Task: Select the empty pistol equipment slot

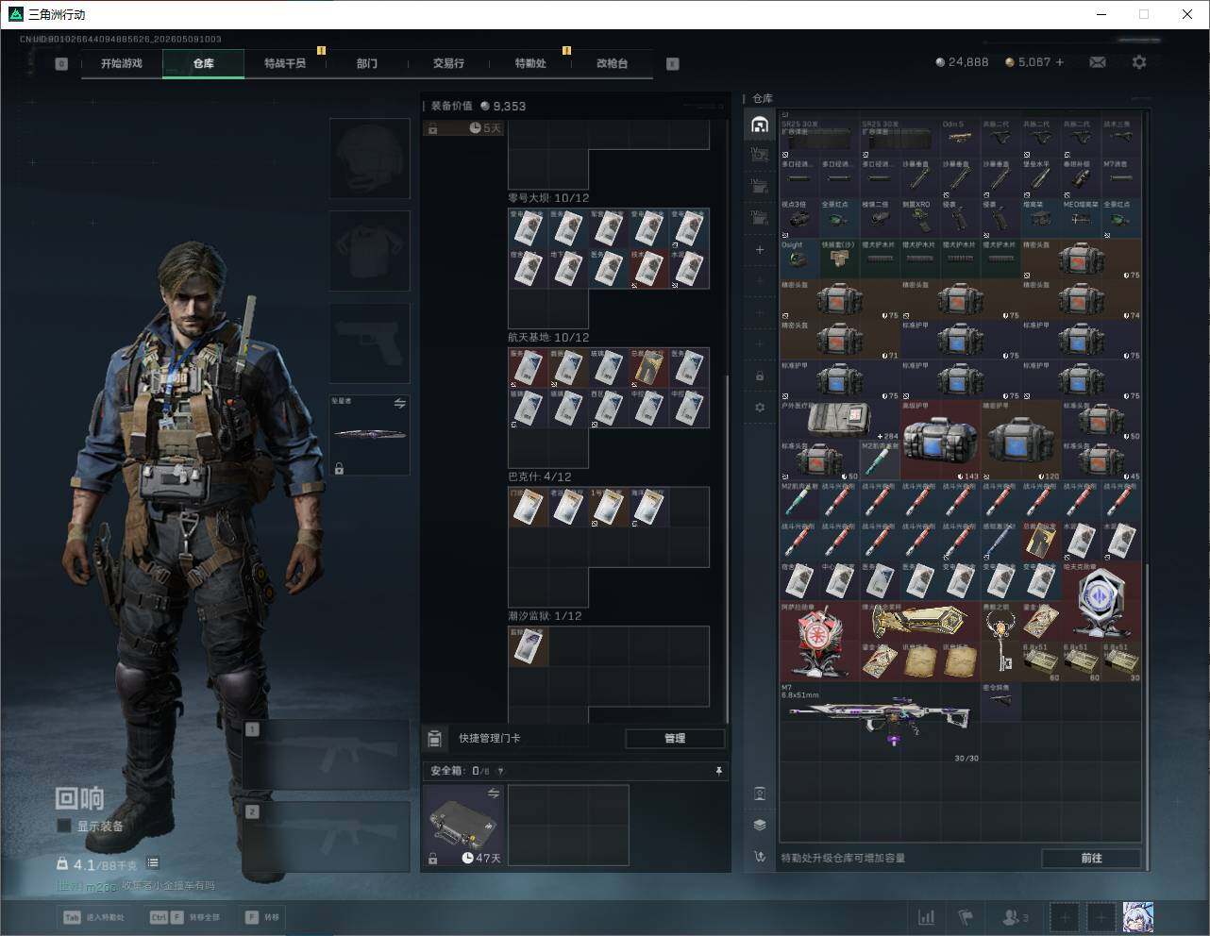Action: 369,343
